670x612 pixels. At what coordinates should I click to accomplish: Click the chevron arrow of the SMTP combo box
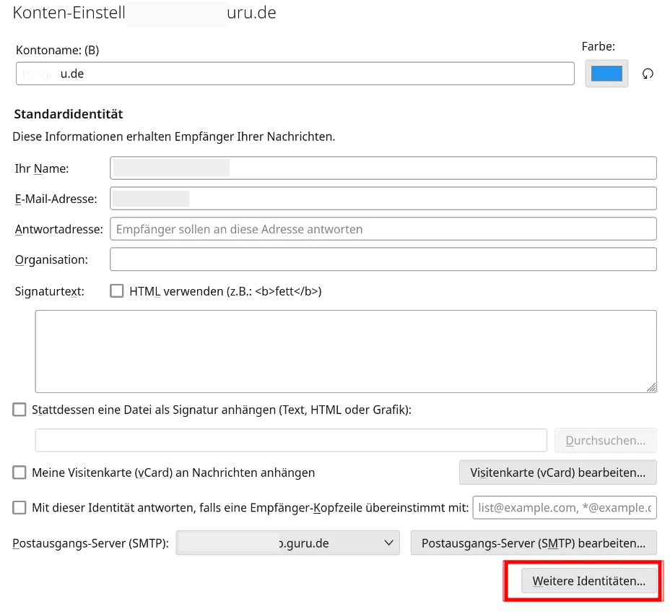[388, 543]
